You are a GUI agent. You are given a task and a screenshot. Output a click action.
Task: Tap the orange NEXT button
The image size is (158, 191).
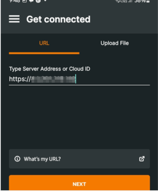point(79,183)
